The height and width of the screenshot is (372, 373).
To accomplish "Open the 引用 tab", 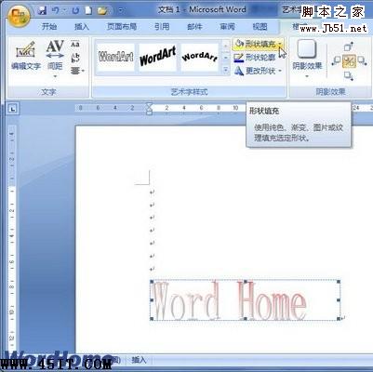I will (162, 27).
